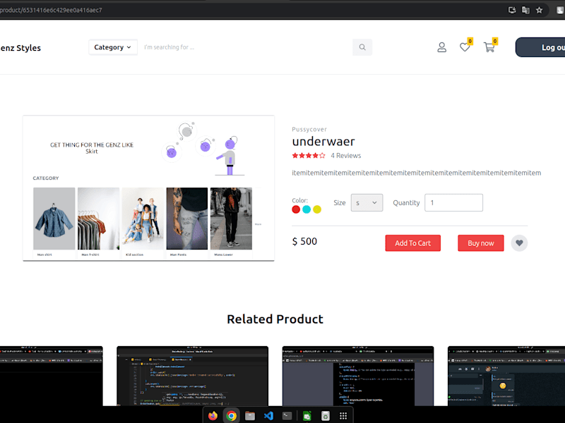Click the browser address bar URL
The width and height of the screenshot is (565, 423).
coord(51,10)
